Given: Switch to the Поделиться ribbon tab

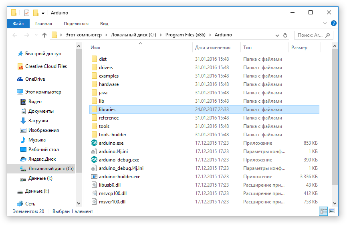Looking at the screenshot, I should coord(76,24).
